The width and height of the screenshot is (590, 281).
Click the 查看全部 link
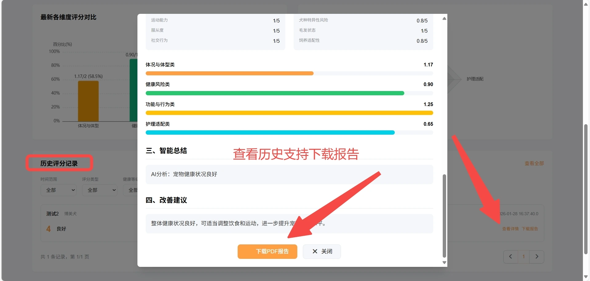534,164
